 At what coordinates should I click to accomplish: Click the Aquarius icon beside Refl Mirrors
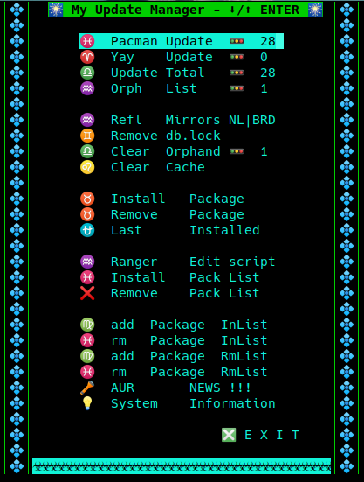pos(87,120)
